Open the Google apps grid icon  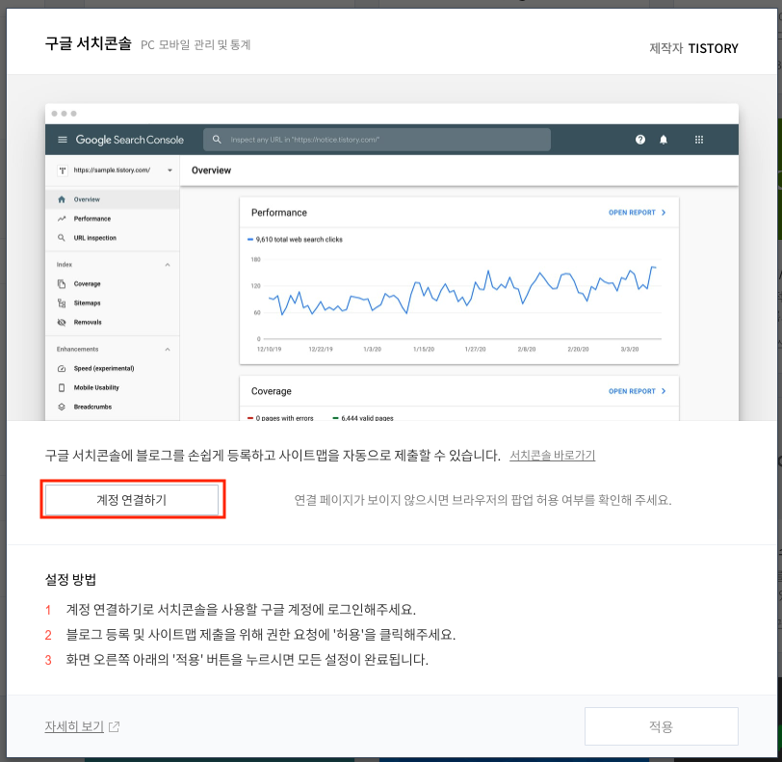pos(699,140)
